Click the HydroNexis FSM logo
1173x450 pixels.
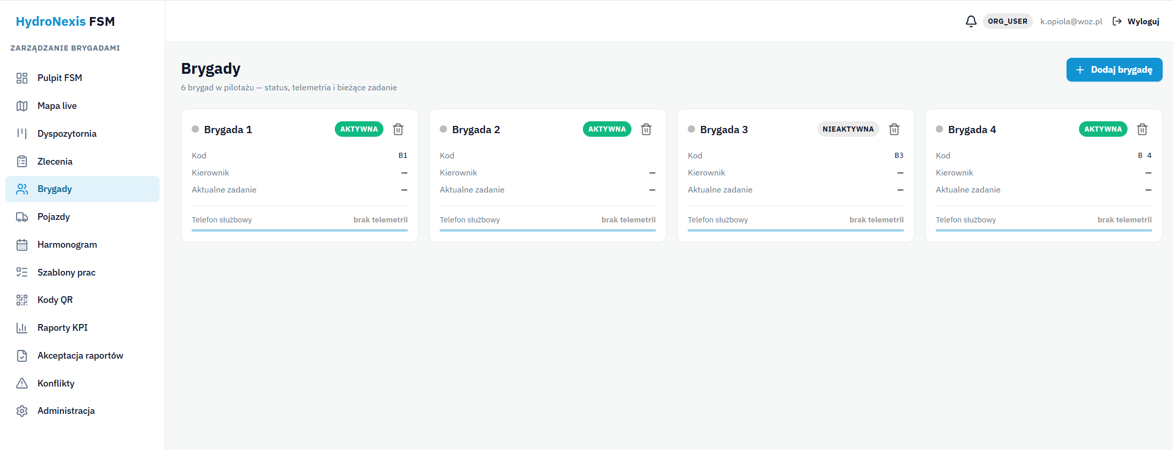pos(65,21)
